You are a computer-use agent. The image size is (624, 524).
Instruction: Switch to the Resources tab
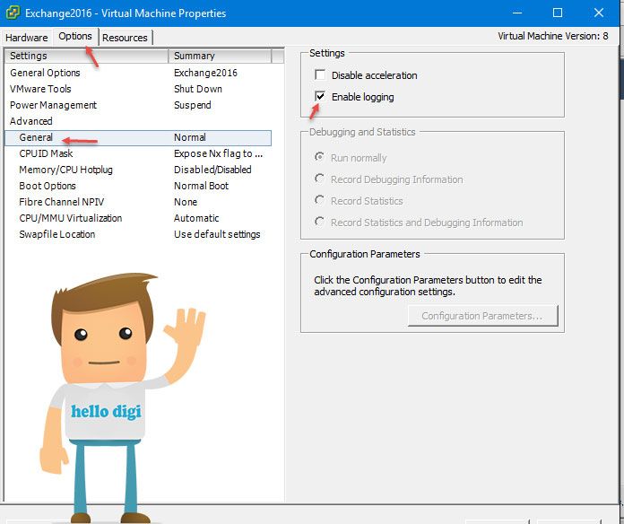pos(125,38)
